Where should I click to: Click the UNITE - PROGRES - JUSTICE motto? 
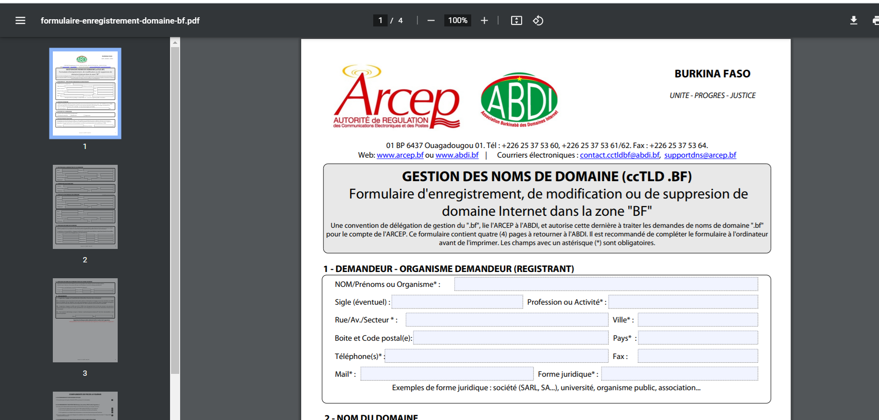pos(712,96)
